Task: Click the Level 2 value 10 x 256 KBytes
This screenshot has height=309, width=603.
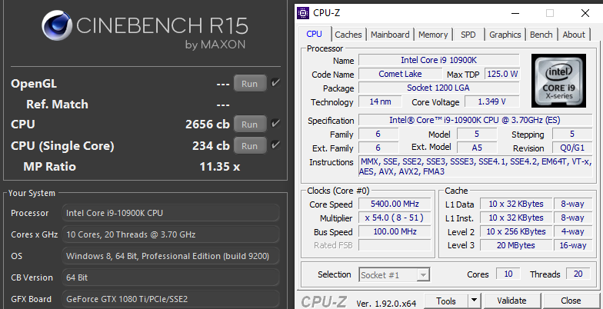Action: pos(515,231)
